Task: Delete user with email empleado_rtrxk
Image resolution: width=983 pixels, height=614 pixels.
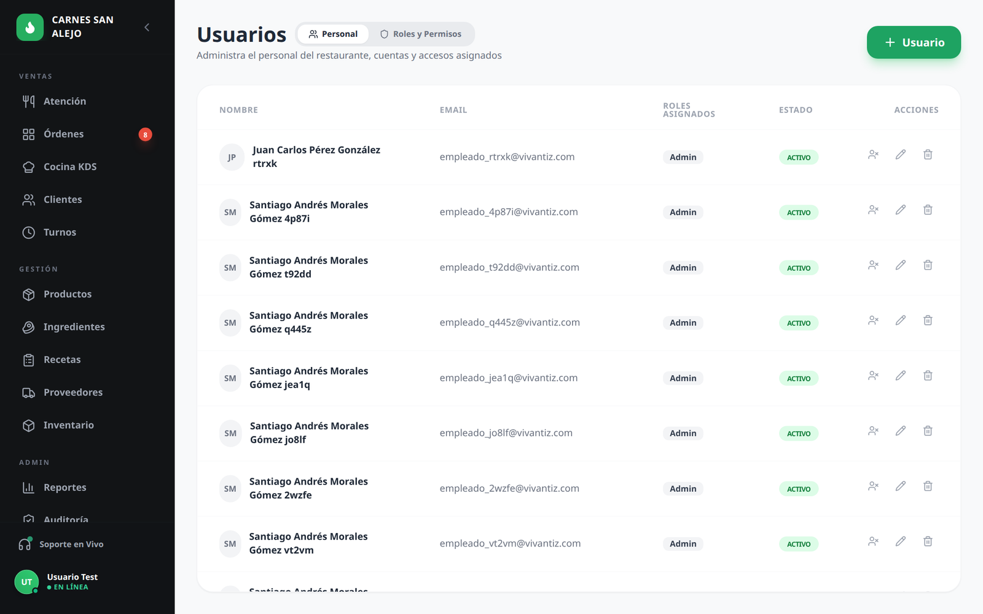Action: click(x=928, y=155)
